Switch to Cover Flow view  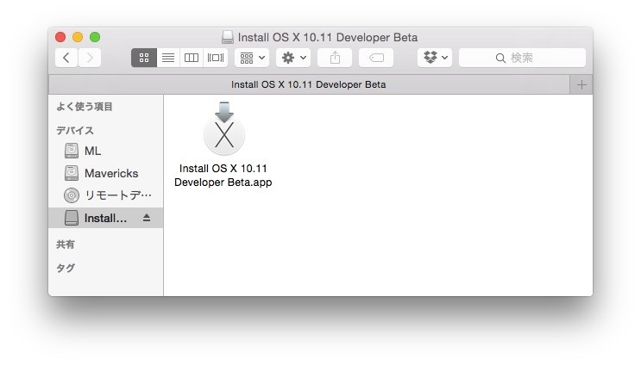coord(216,58)
